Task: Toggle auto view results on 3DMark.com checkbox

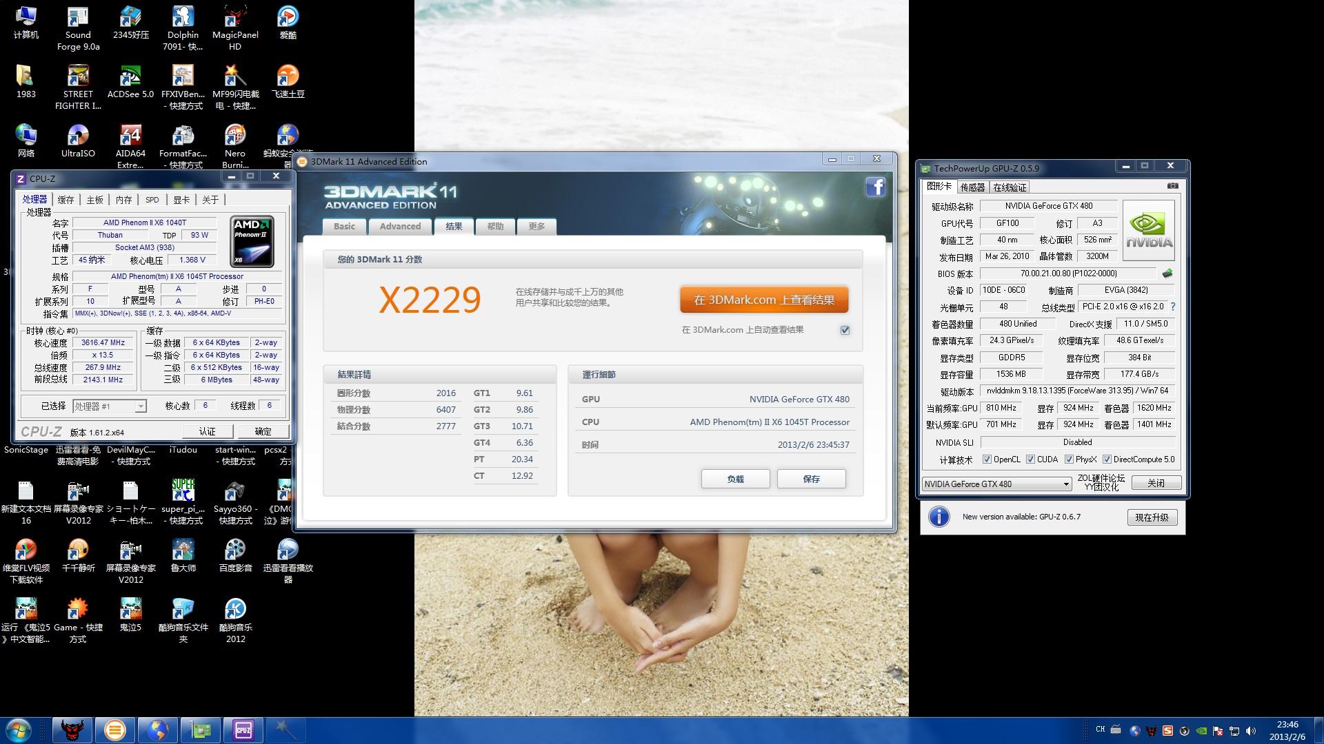Action: pyautogui.click(x=845, y=330)
